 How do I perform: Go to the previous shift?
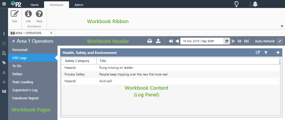click(x=177, y=41)
